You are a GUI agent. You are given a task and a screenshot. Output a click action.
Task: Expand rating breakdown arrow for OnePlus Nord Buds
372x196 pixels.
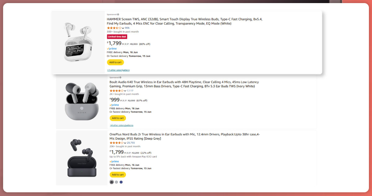[125, 143]
